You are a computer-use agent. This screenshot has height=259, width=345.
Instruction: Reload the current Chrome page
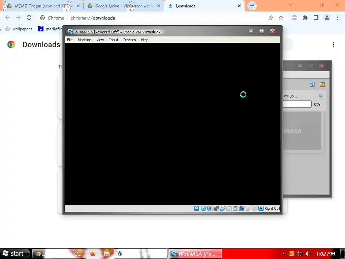click(29, 18)
